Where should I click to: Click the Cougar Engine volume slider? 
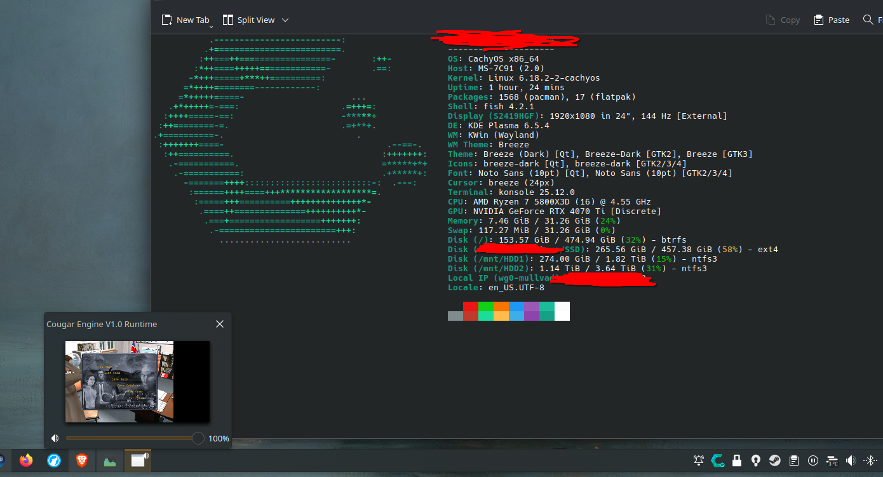[135, 438]
